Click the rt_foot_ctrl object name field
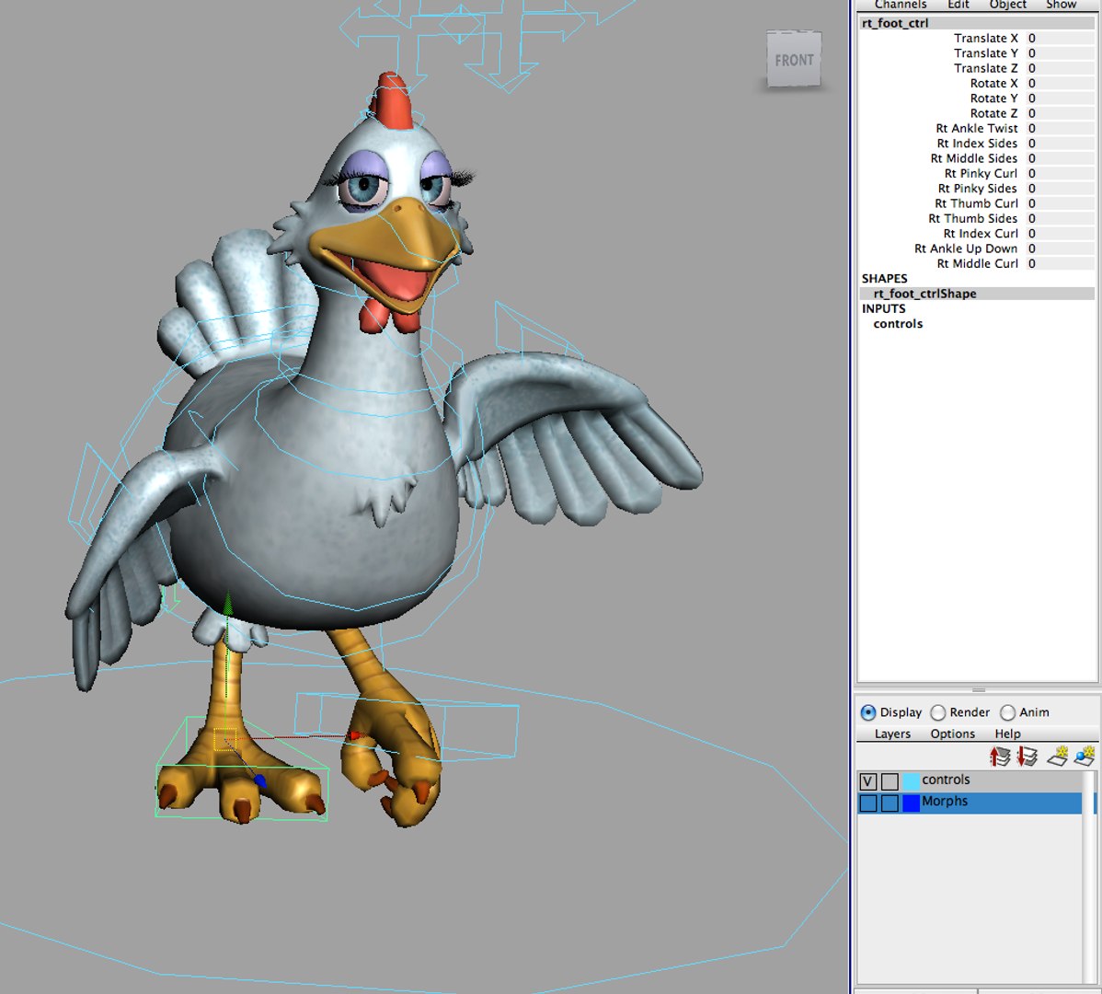This screenshot has width=1102, height=994. [x=977, y=23]
